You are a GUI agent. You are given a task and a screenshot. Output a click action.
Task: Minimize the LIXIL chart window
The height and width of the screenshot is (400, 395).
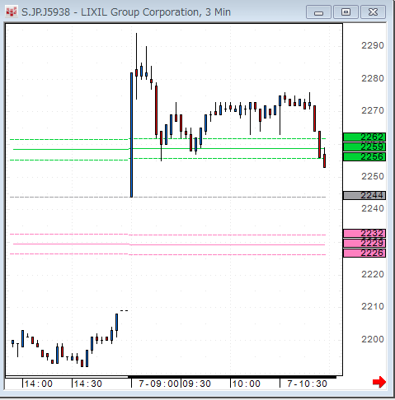pyautogui.click(x=318, y=12)
